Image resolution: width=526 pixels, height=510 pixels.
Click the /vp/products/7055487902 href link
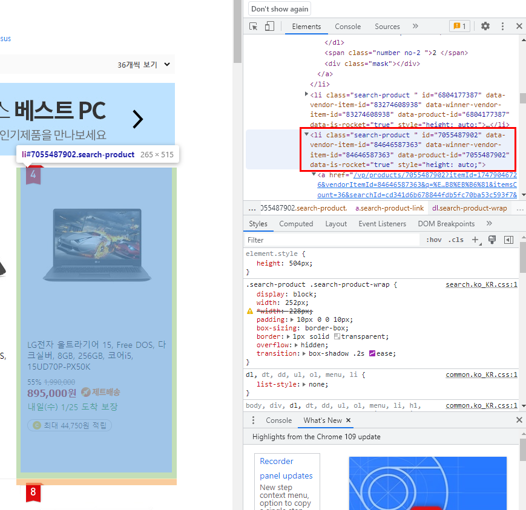417,185
